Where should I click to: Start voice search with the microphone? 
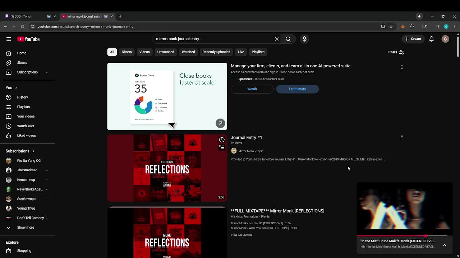304,39
